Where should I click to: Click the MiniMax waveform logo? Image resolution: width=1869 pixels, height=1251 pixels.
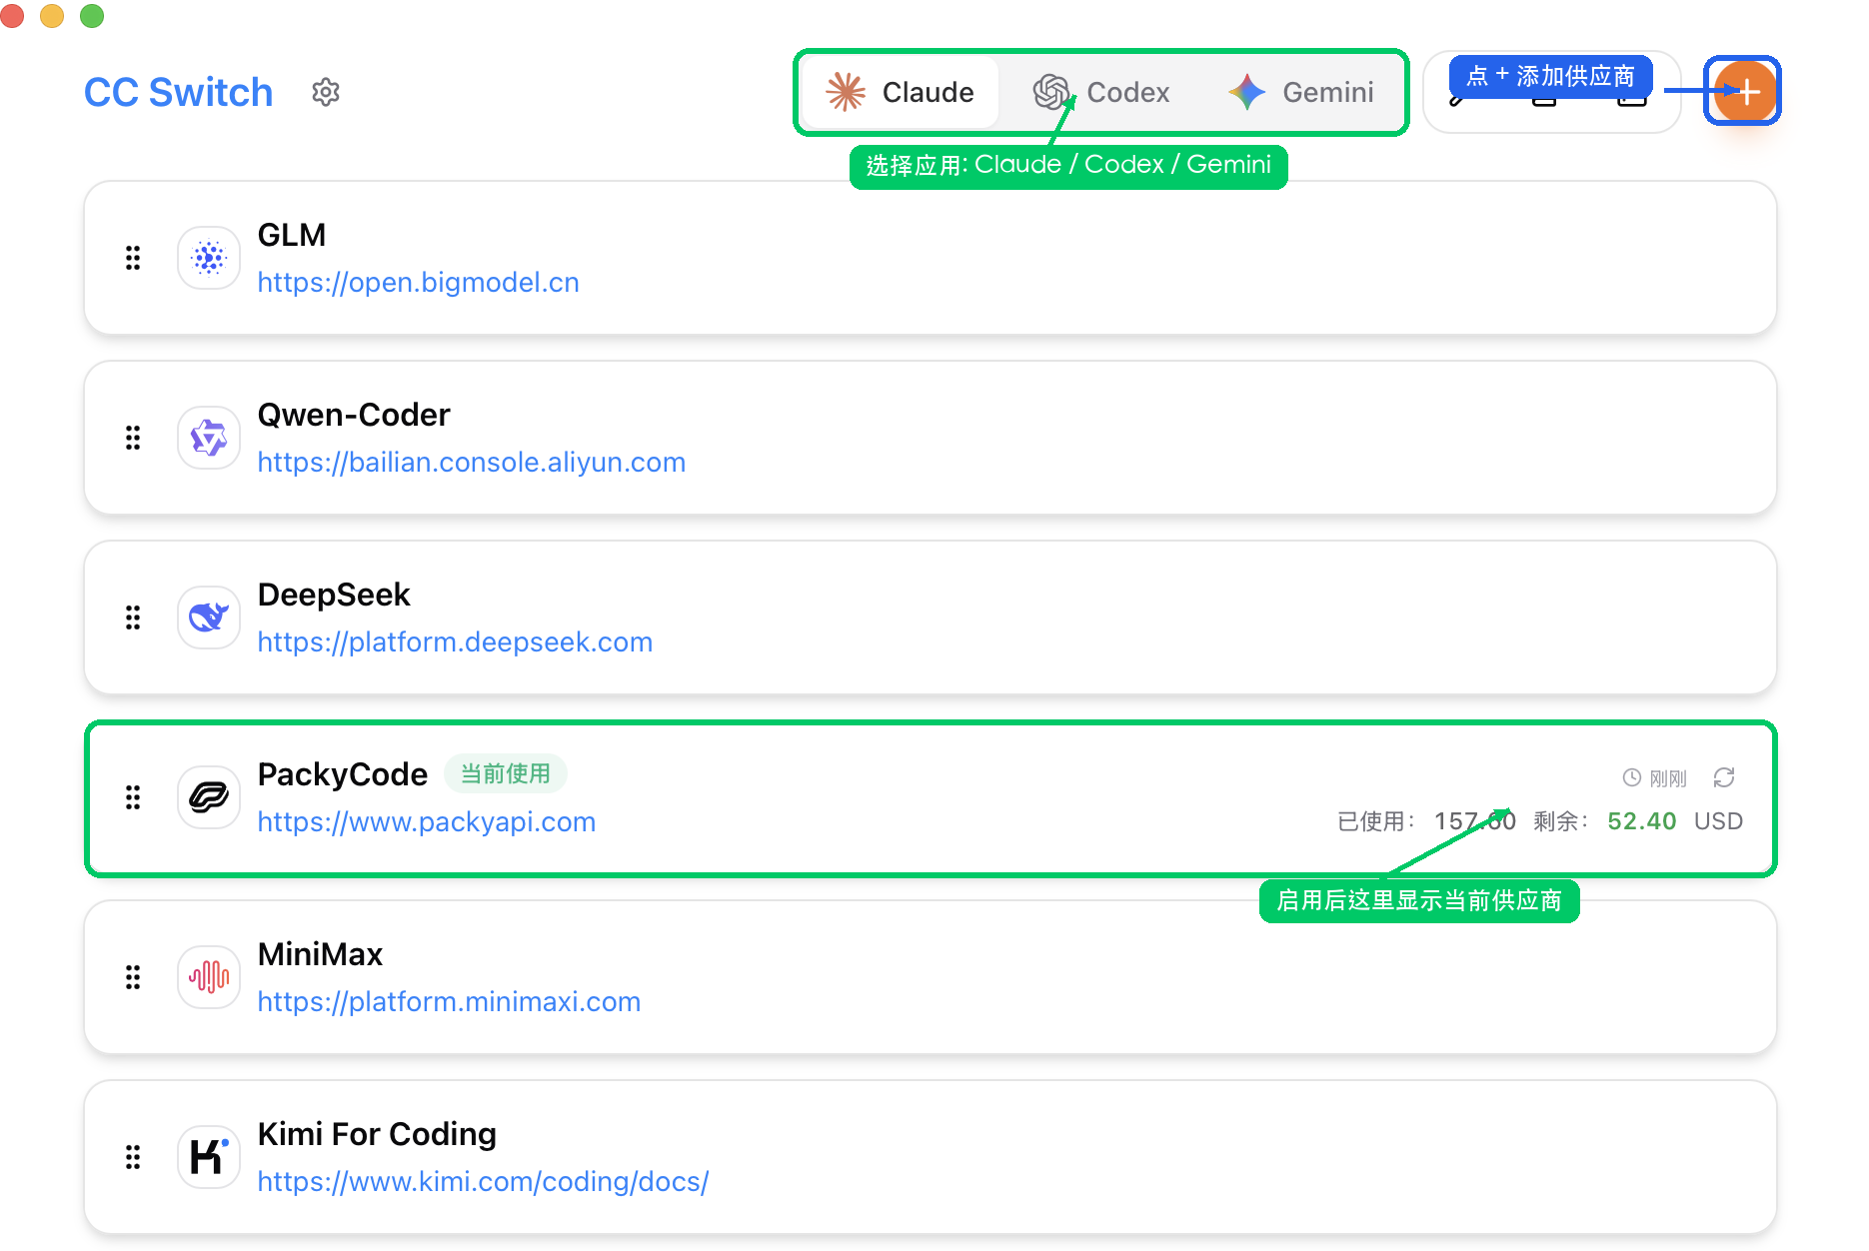click(209, 977)
